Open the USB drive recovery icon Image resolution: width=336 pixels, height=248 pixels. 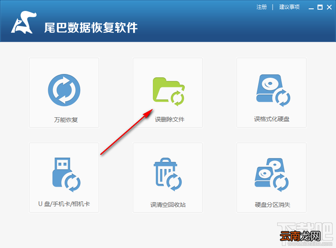point(66,174)
